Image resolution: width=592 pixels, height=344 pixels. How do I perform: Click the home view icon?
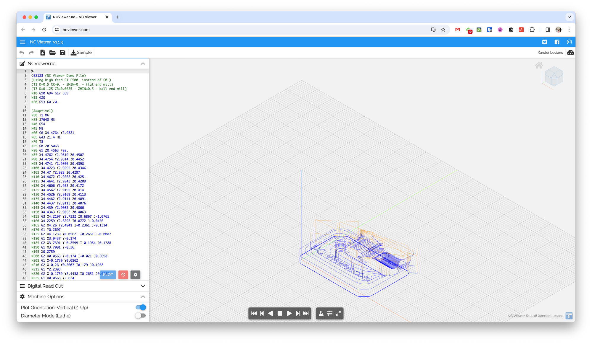[539, 65]
